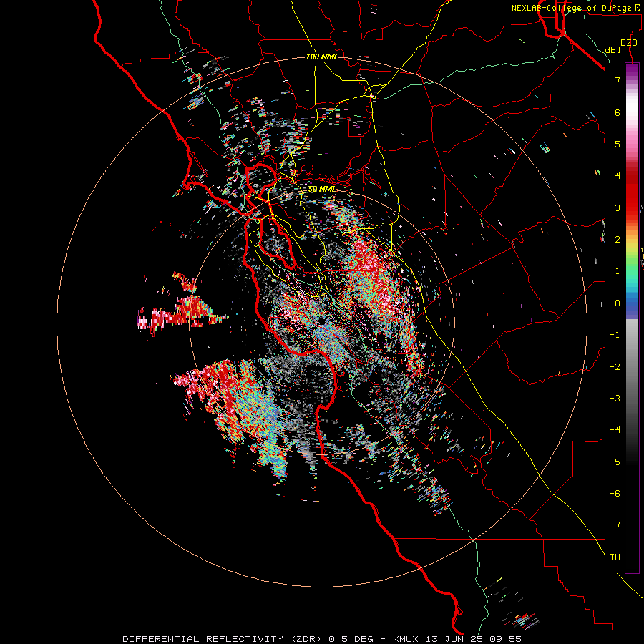Click the 5 dB legend value
Image resolution: width=644 pixels, height=644 pixels.
[x=618, y=144]
